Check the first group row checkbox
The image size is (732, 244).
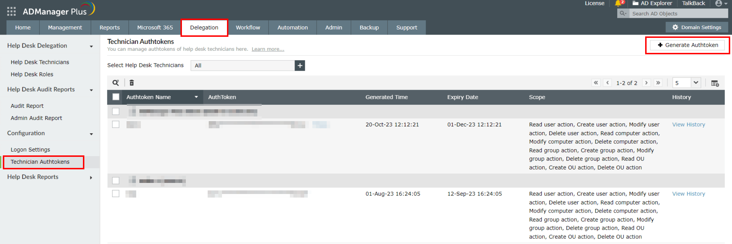click(116, 111)
